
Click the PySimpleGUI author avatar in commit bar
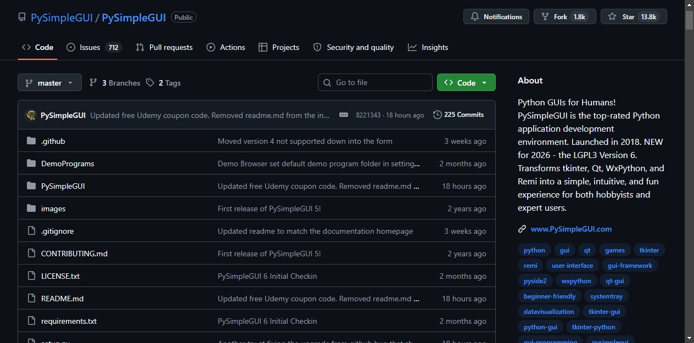[x=31, y=115]
